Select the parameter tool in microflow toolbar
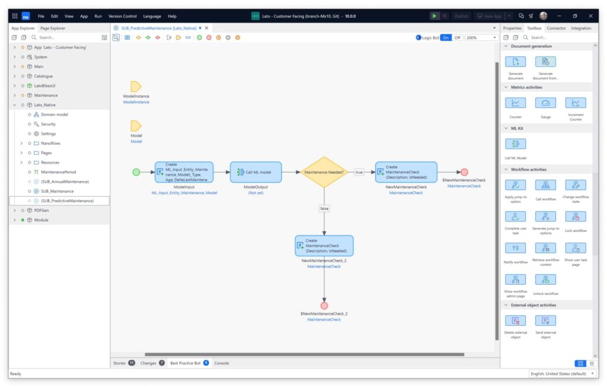The height and width of the screenshot is (388, 607). coord(178,37)
